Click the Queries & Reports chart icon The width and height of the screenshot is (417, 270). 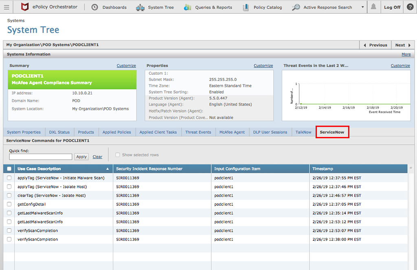[x=187, y=7]
